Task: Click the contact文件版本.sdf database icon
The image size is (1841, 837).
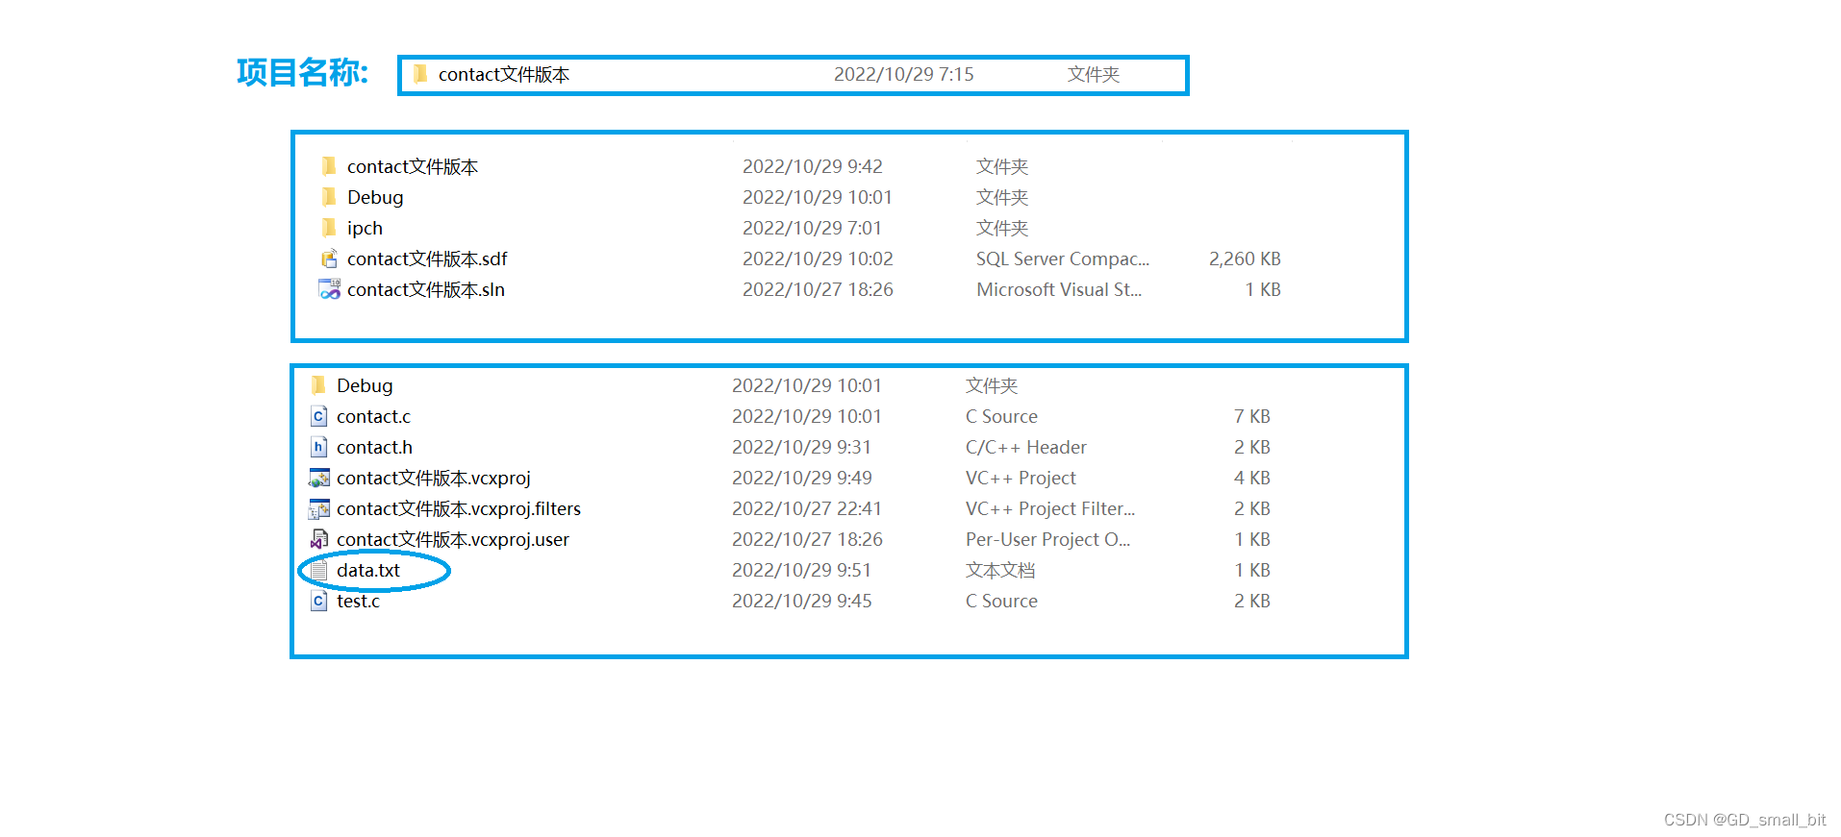Action: [329, 258]
